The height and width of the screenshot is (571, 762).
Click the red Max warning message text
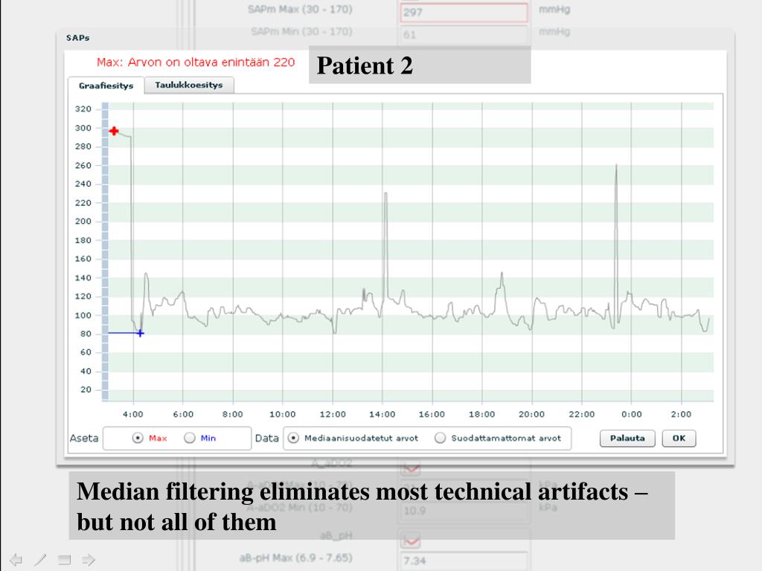pos(196,62)
